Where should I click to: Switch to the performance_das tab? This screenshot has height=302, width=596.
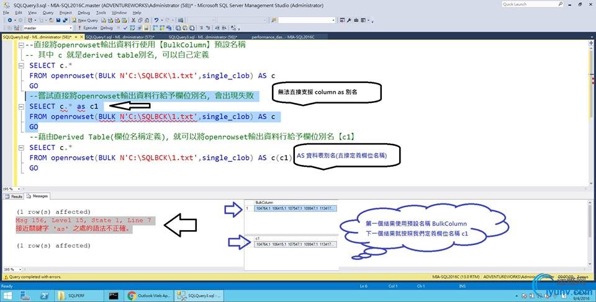283,37
